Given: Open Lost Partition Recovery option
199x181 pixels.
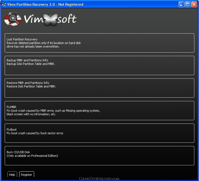Looking at the screenshot, I should click(x=99, y=43).
